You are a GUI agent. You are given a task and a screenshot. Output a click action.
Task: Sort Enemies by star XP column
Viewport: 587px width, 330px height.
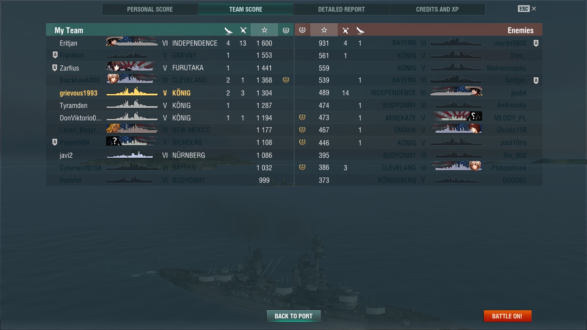324,30
